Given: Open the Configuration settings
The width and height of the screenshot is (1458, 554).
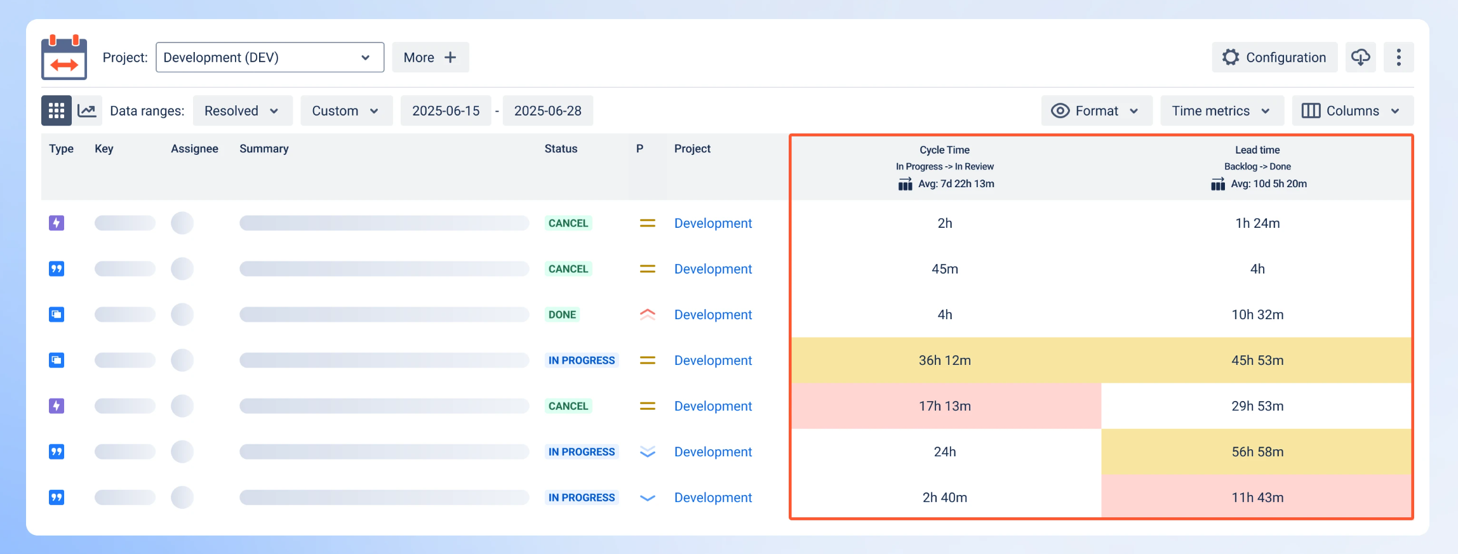Looking at the screenshot, I should 1274,58.
